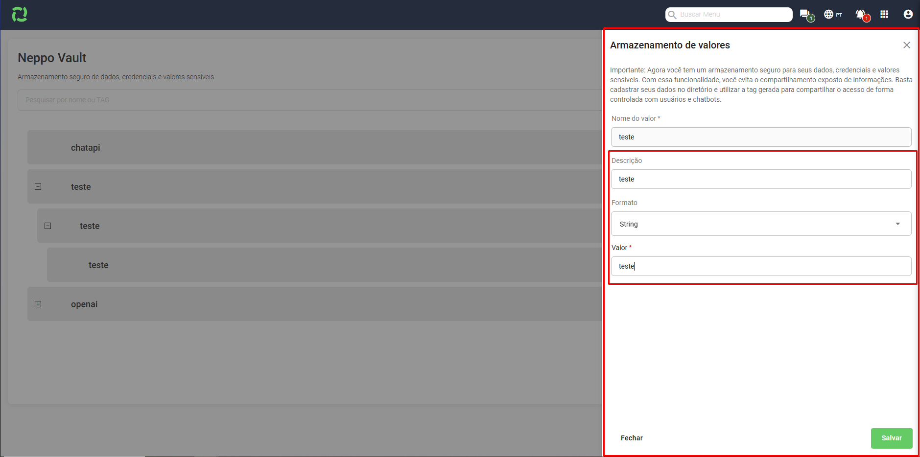This screenshot has height=457, width=920.
Task: Click the Nome do valor input field
Action: pos(761,137)
